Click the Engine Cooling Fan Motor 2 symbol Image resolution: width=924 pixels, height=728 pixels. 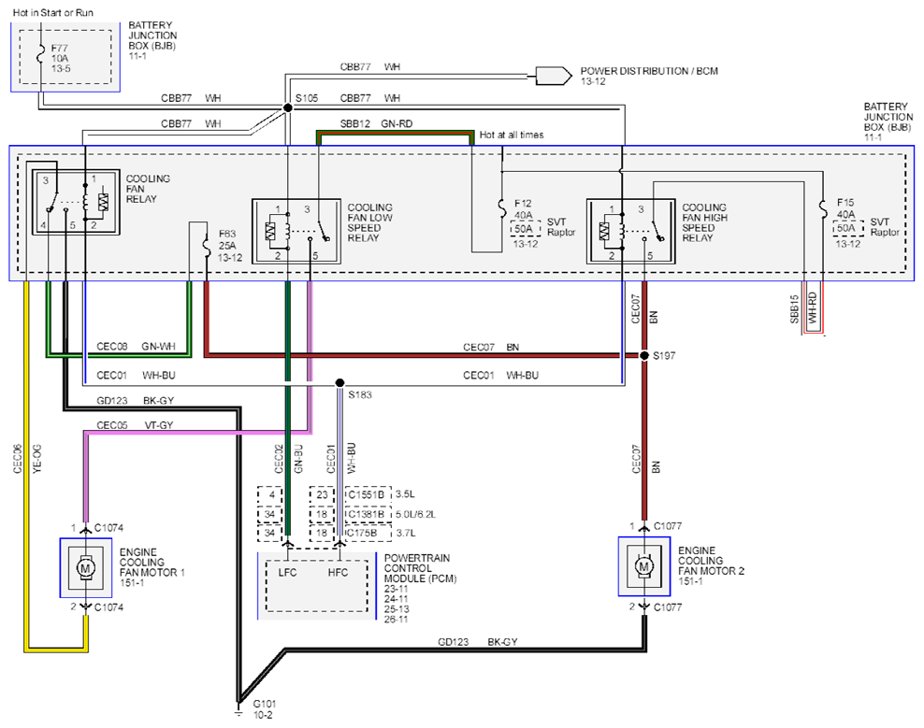pyautogui.click(x=643, y=566)
